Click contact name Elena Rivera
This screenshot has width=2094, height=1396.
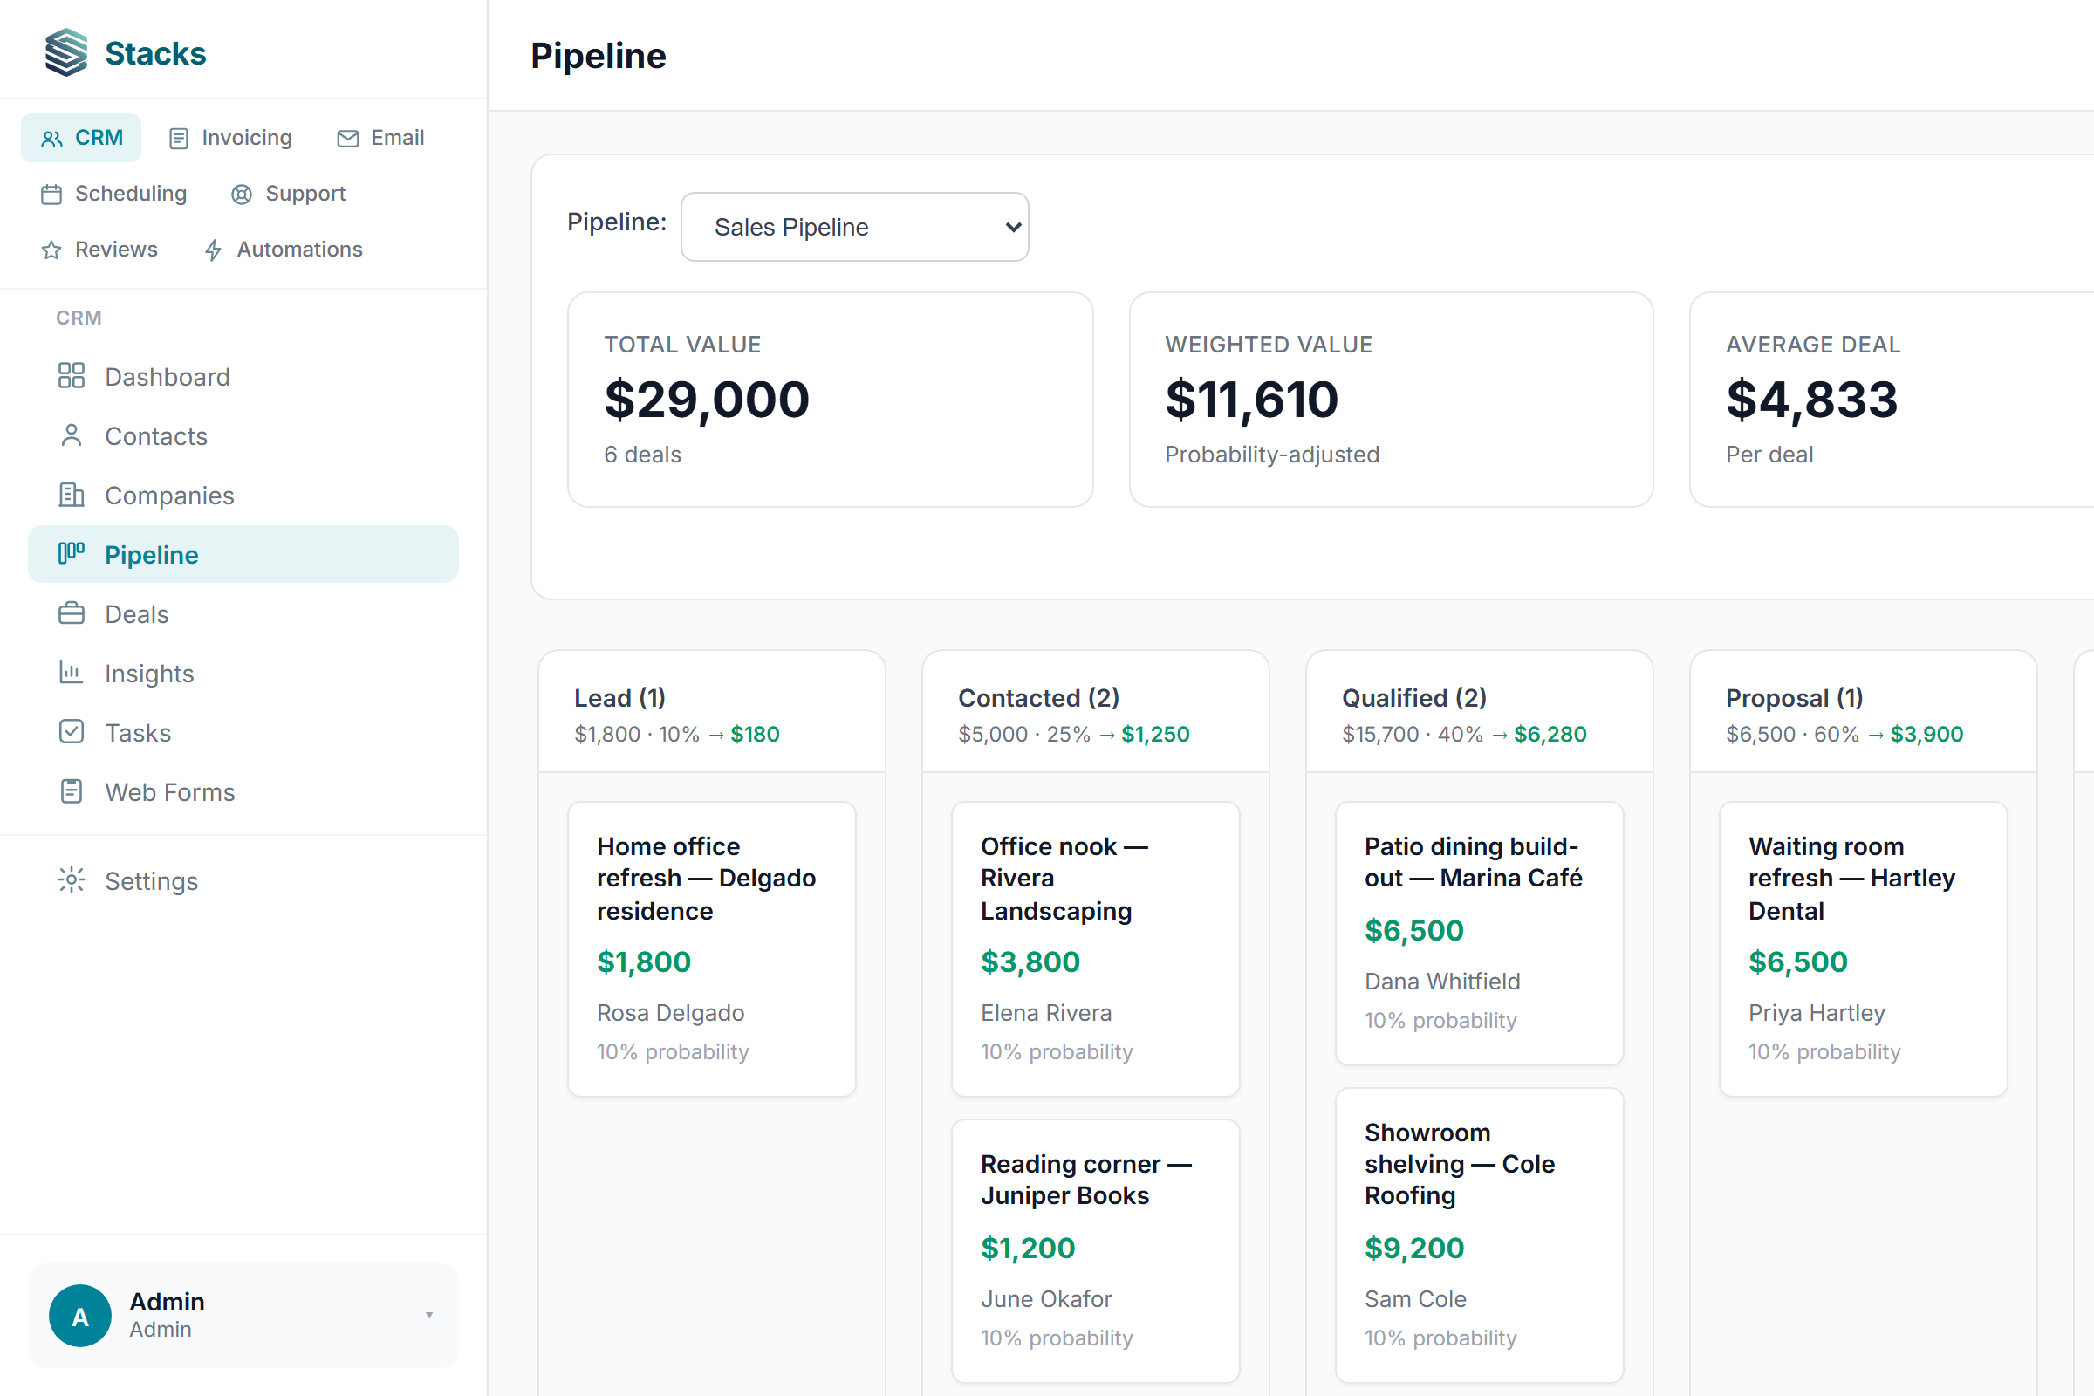coord(1046,1013)
